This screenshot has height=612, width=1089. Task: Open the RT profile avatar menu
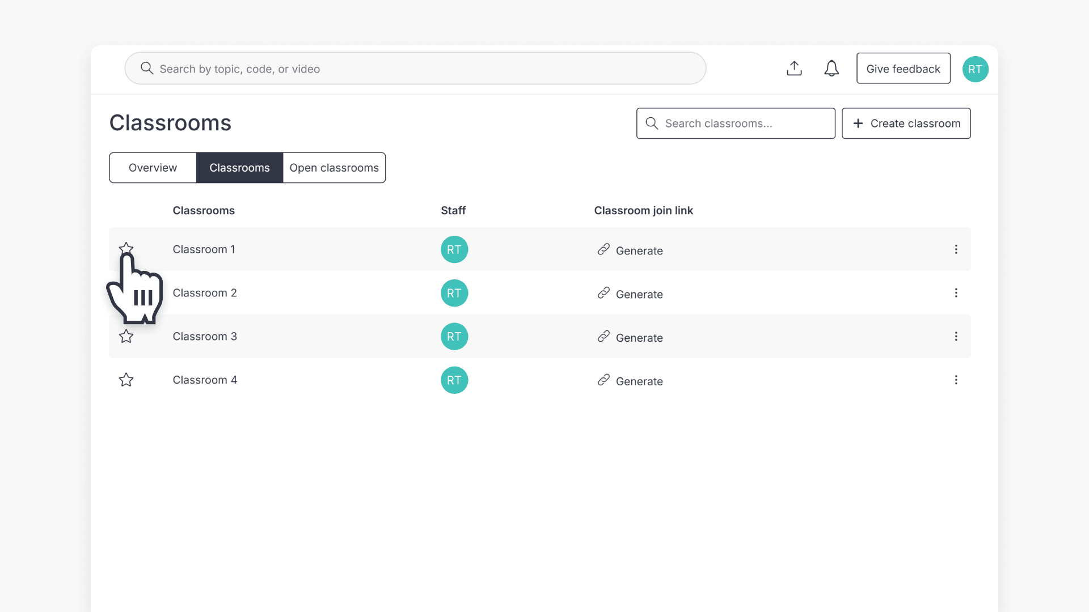[975, 69]
